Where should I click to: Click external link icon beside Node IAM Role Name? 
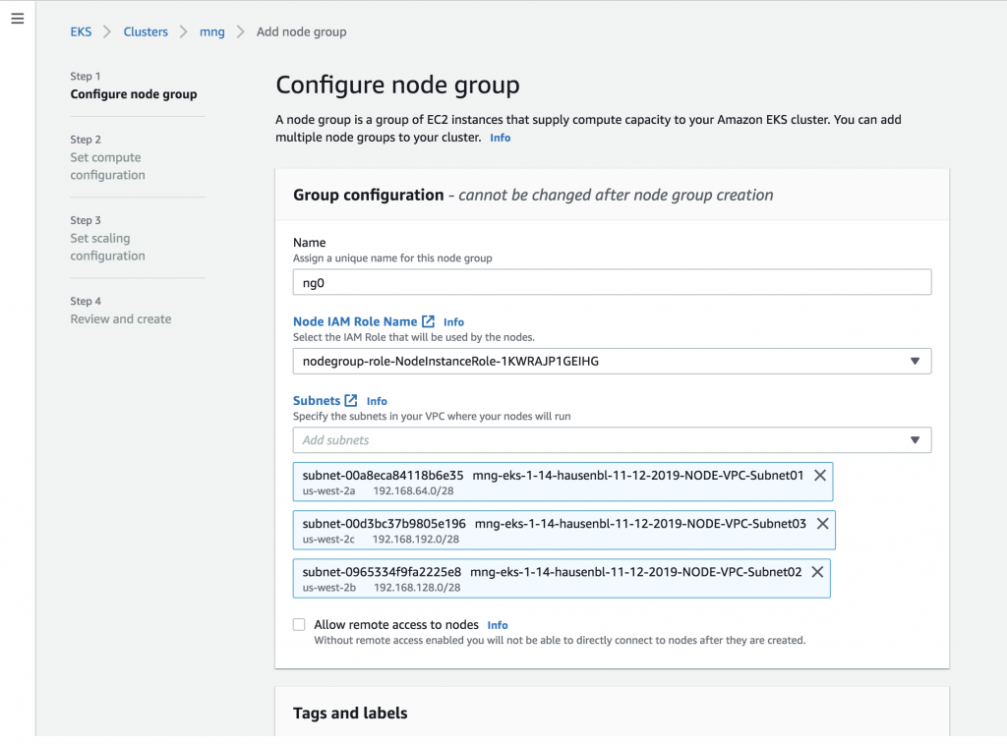(x=429, y=321)
